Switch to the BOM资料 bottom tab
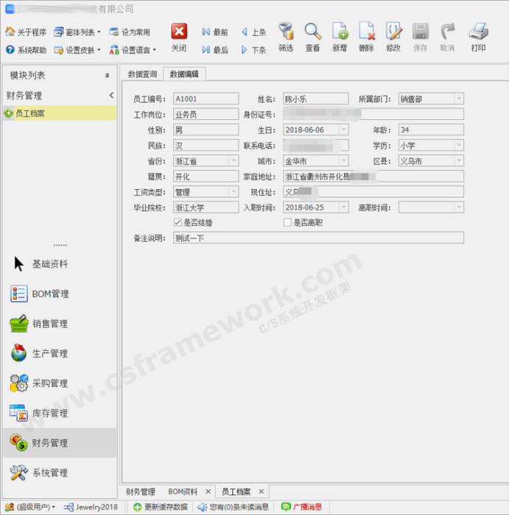Image resolution: width=509 pixels, height=515 pixels. tap(183, 491)
